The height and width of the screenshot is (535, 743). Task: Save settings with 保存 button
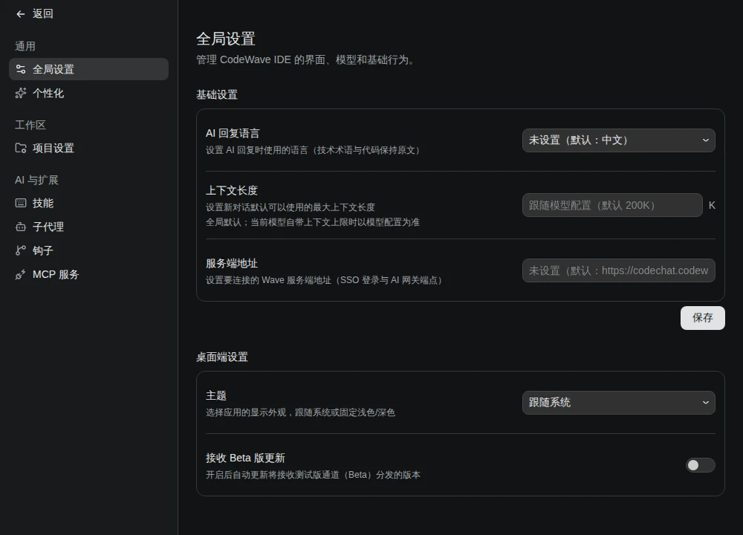tap(702, 318)
